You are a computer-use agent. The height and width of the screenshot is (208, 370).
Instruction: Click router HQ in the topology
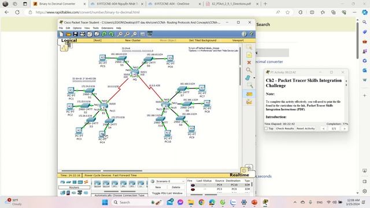[x=135, y=73]
